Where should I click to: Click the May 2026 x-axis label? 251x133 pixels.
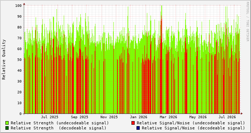click(x=198, y=117)
